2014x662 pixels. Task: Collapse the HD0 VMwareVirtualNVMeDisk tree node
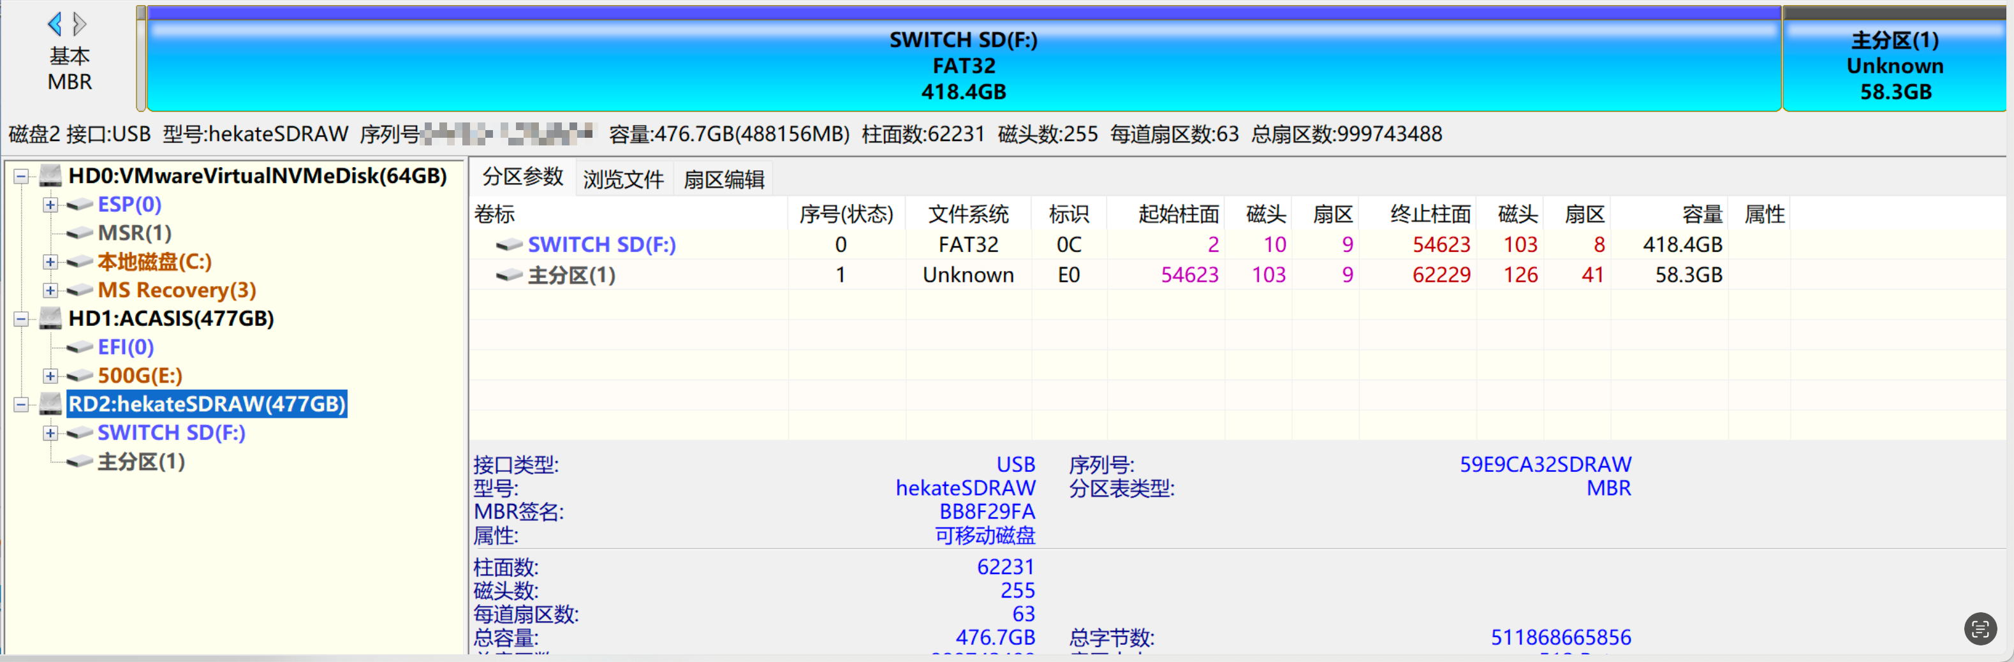[x=21, y=177]
